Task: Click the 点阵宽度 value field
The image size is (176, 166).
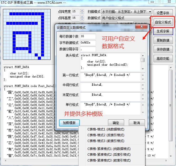Action: coord(76,12)
